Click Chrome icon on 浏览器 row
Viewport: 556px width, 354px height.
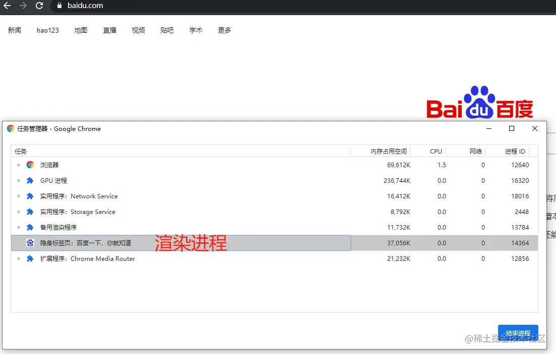(30, 165)
